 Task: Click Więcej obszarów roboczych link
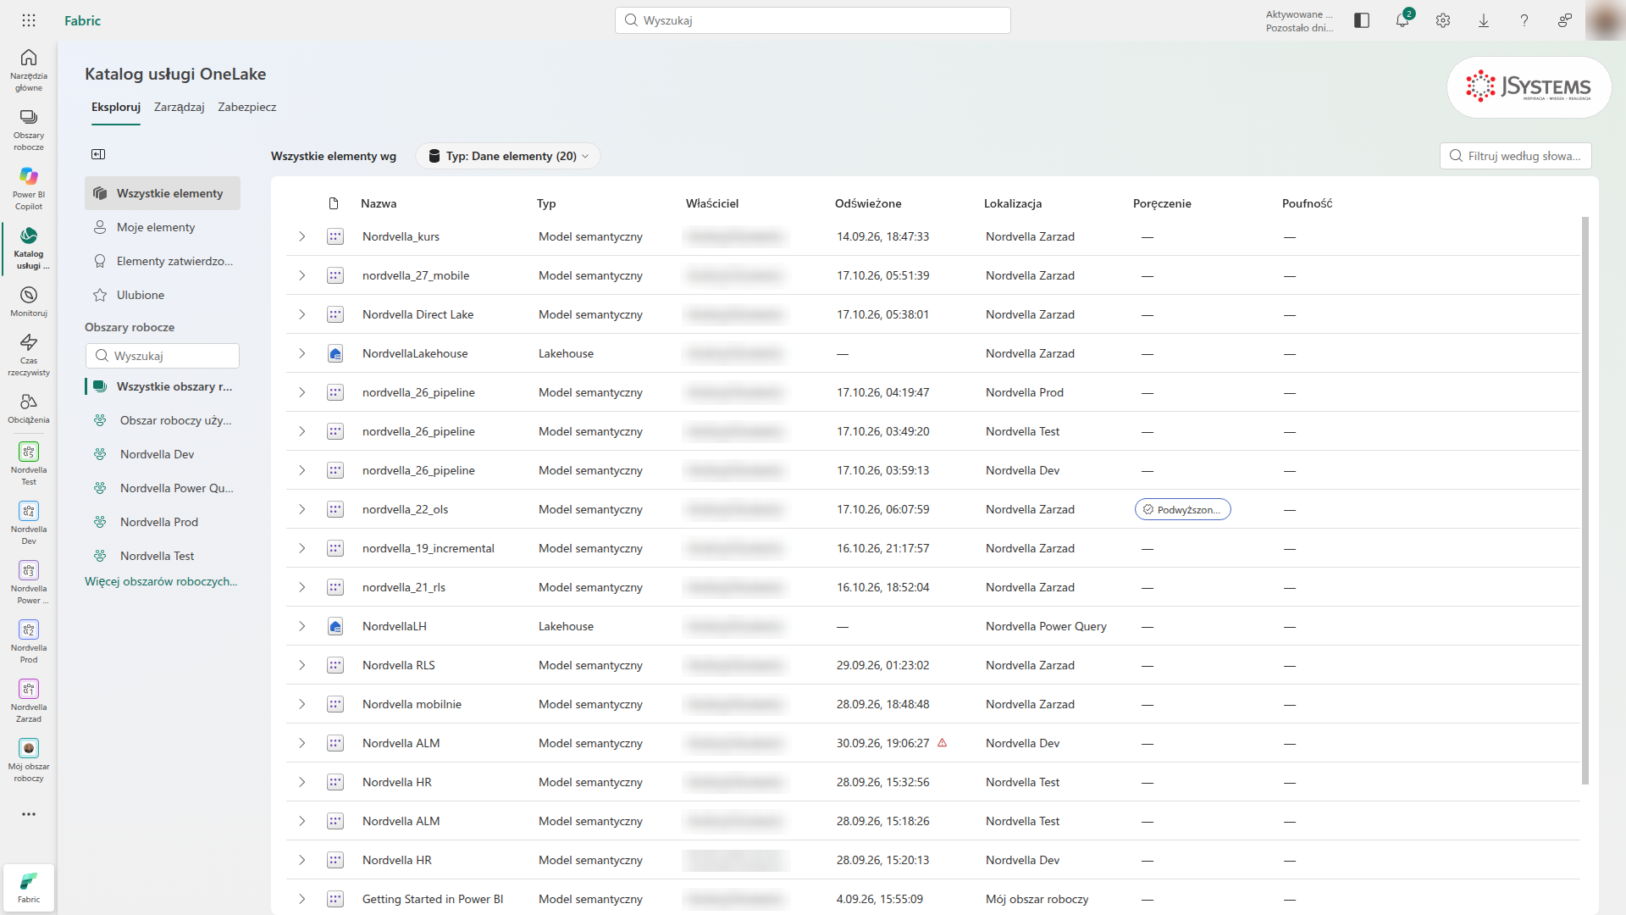161,581
